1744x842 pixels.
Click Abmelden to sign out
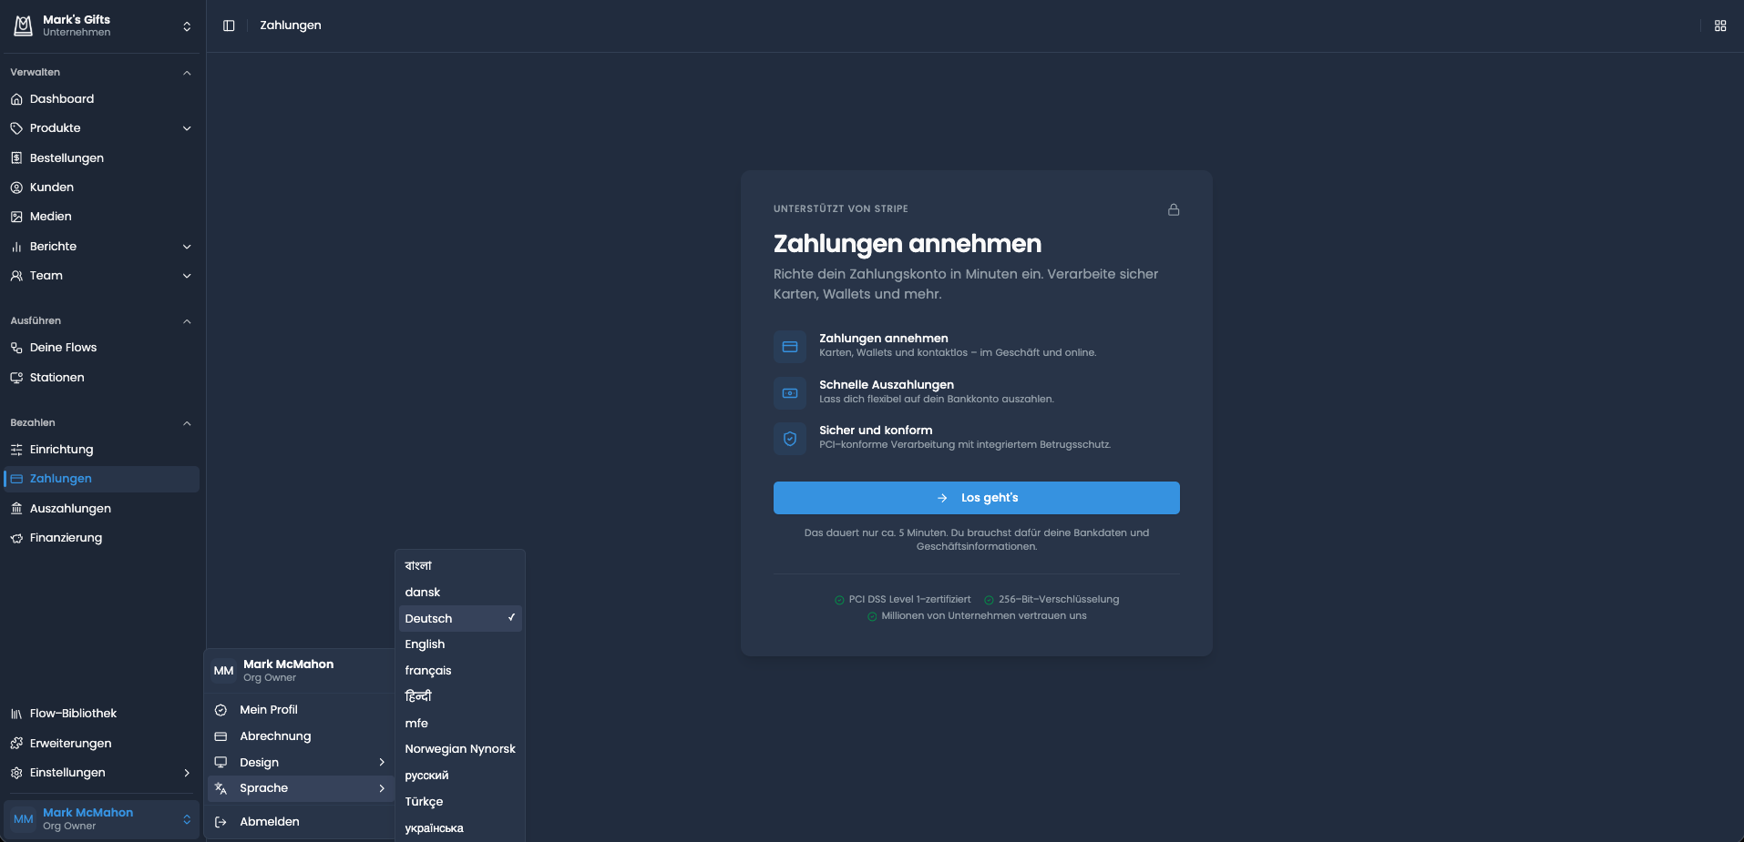click(x=300, y=822)
